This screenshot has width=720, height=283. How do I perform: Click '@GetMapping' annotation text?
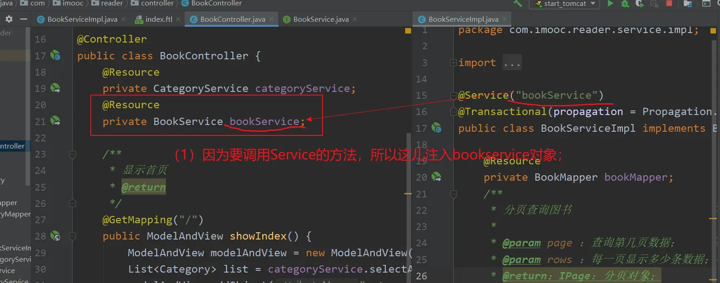click(137, 220)
